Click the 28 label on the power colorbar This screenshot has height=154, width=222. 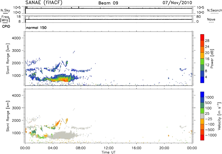tap(207, 41)
